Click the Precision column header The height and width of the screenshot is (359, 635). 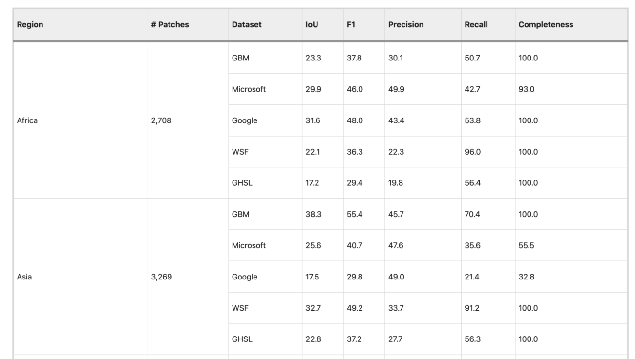pyautogui.click(x=405, y=24)
